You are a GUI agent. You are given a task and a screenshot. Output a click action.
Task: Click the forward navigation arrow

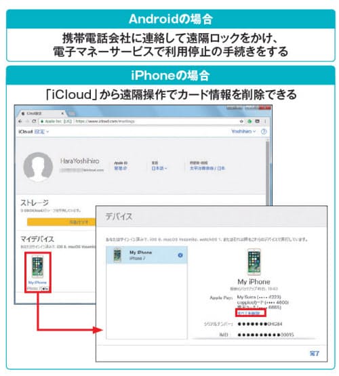(x=27, y=121)
